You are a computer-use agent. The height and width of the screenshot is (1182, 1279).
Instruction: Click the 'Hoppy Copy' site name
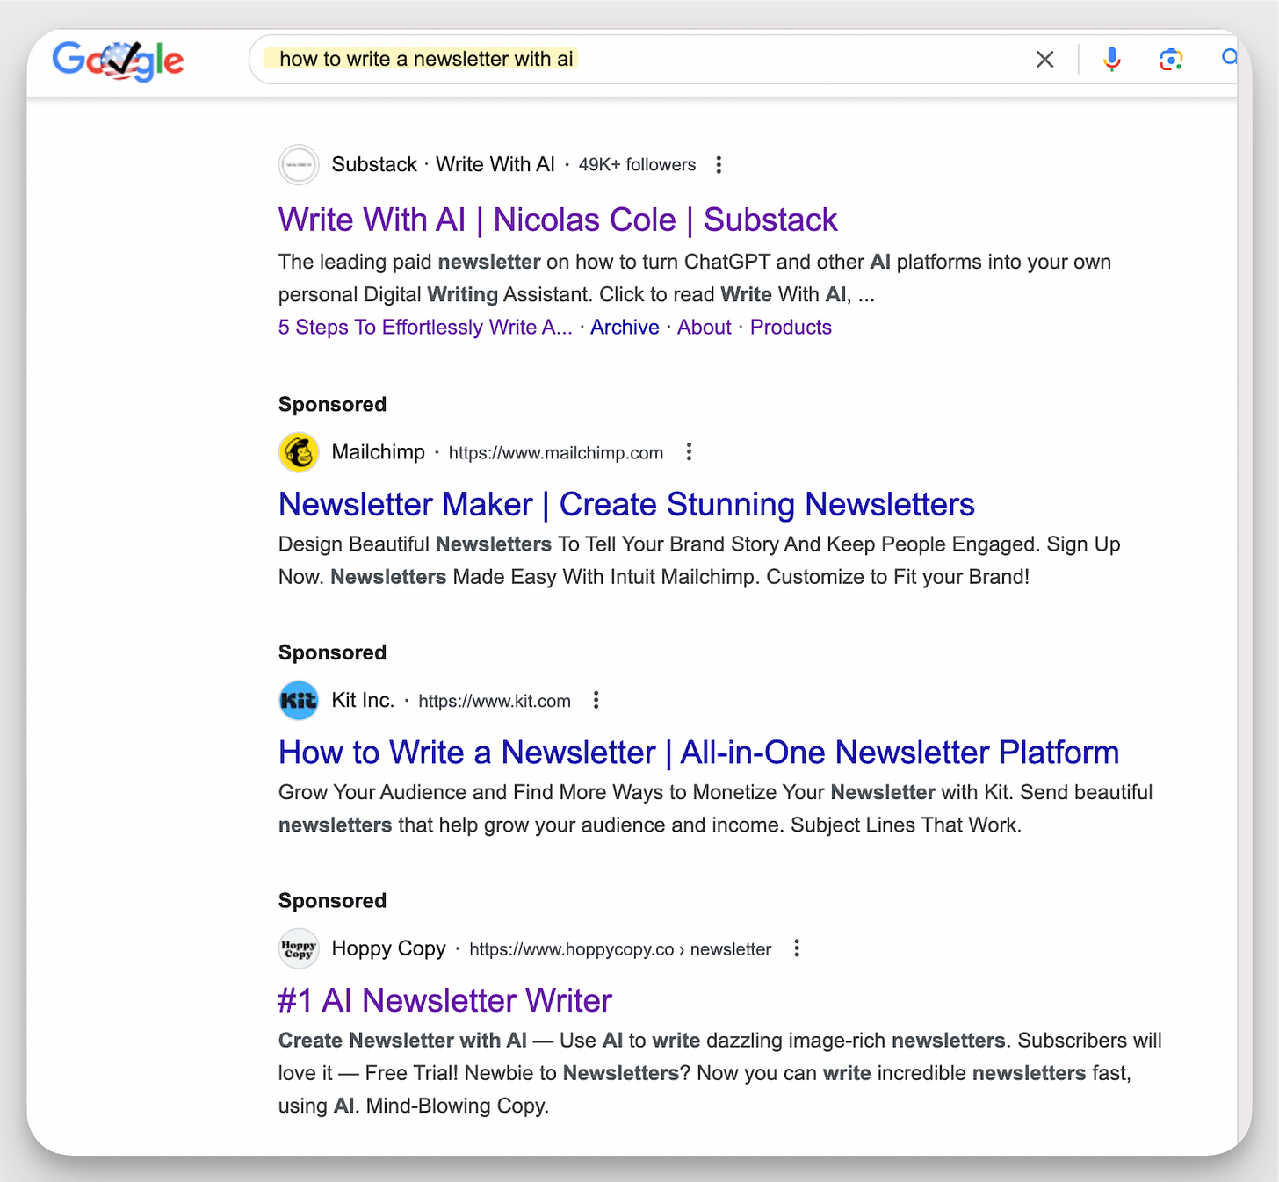[x=389, y=949]
